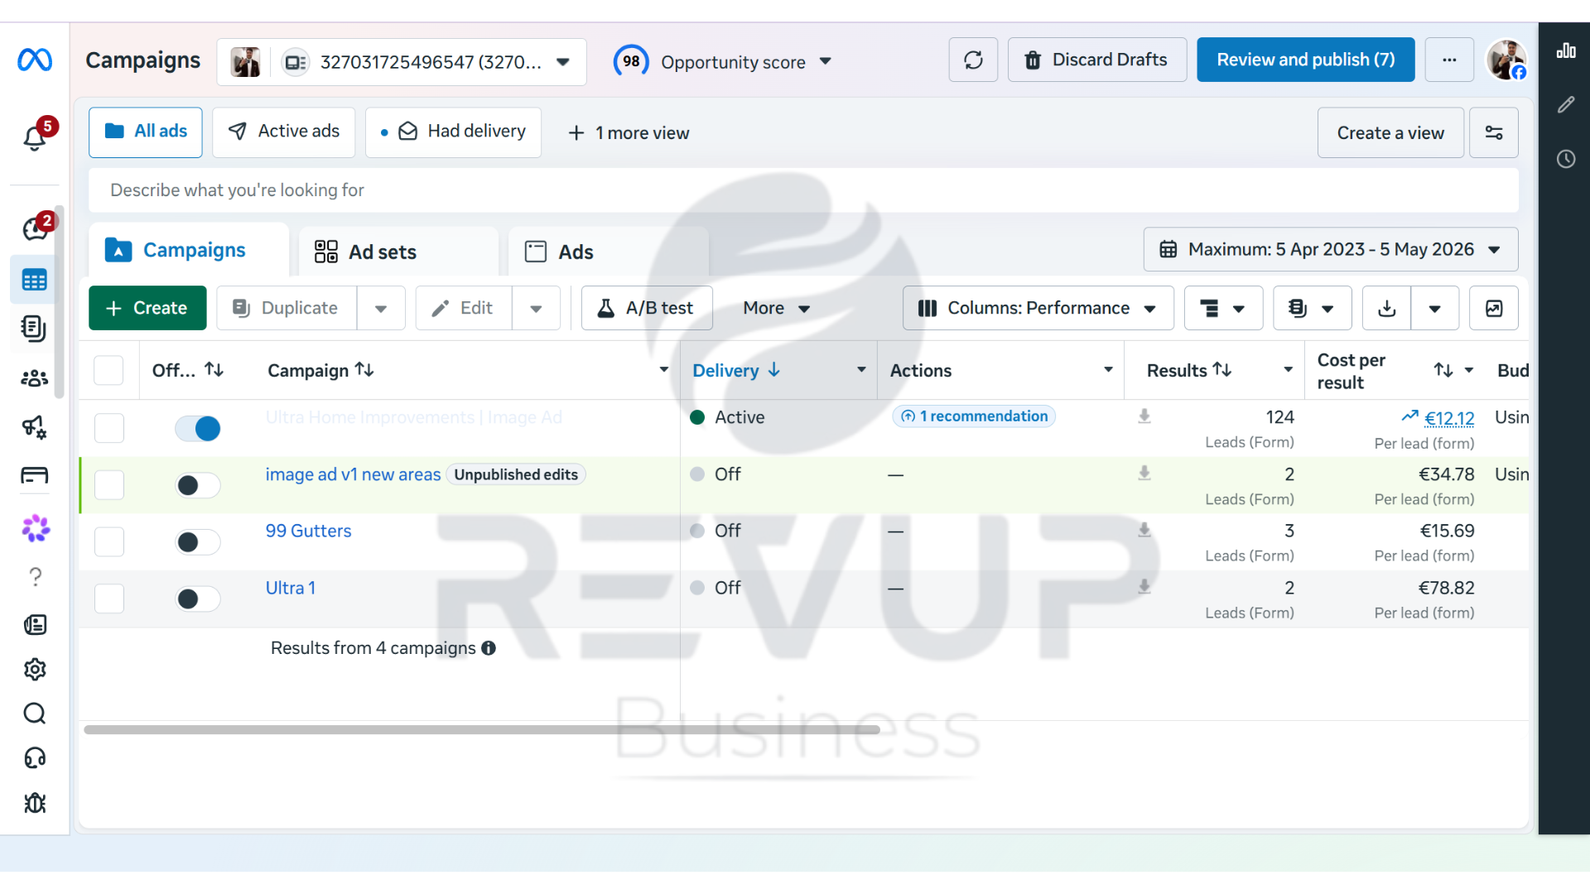This screenshot has height=894, width=1590.
Task: Open the support headset icon
Action: 35,758
